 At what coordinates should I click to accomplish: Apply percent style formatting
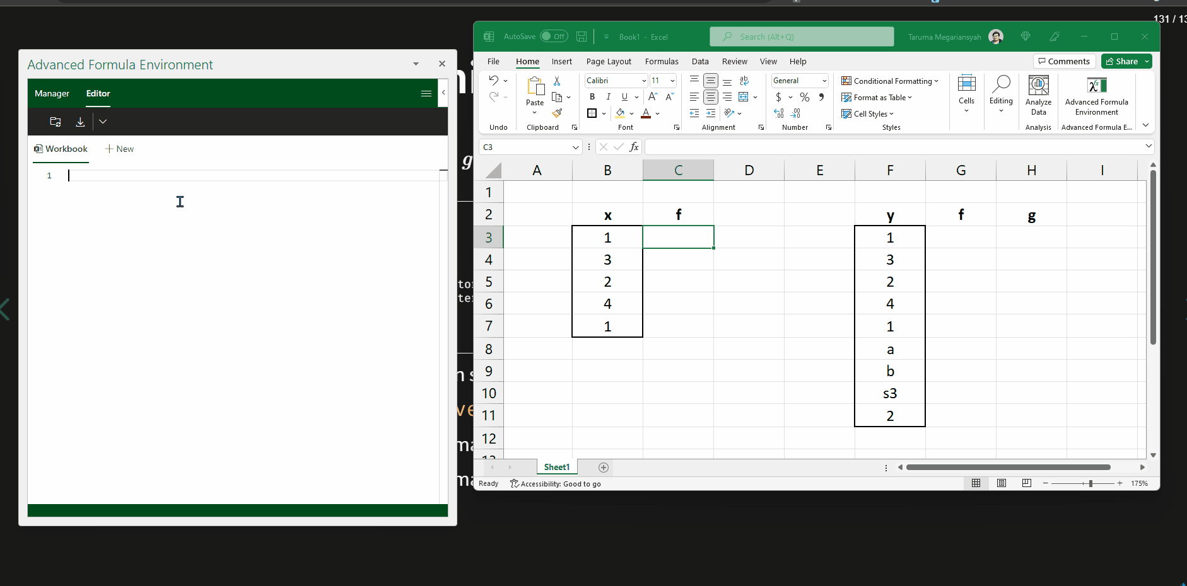[x=804, y=97]
